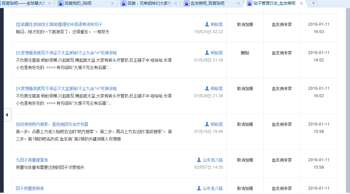
Task: Click user icon beside 蚂蚁菜 in 07月15日 row
Action: coord(207,124)
